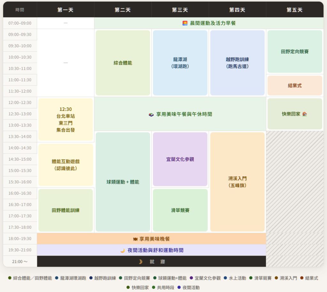
Task: Click the dinner plate icon beside 享用美味晚餐
Action: tap(135, 239)
